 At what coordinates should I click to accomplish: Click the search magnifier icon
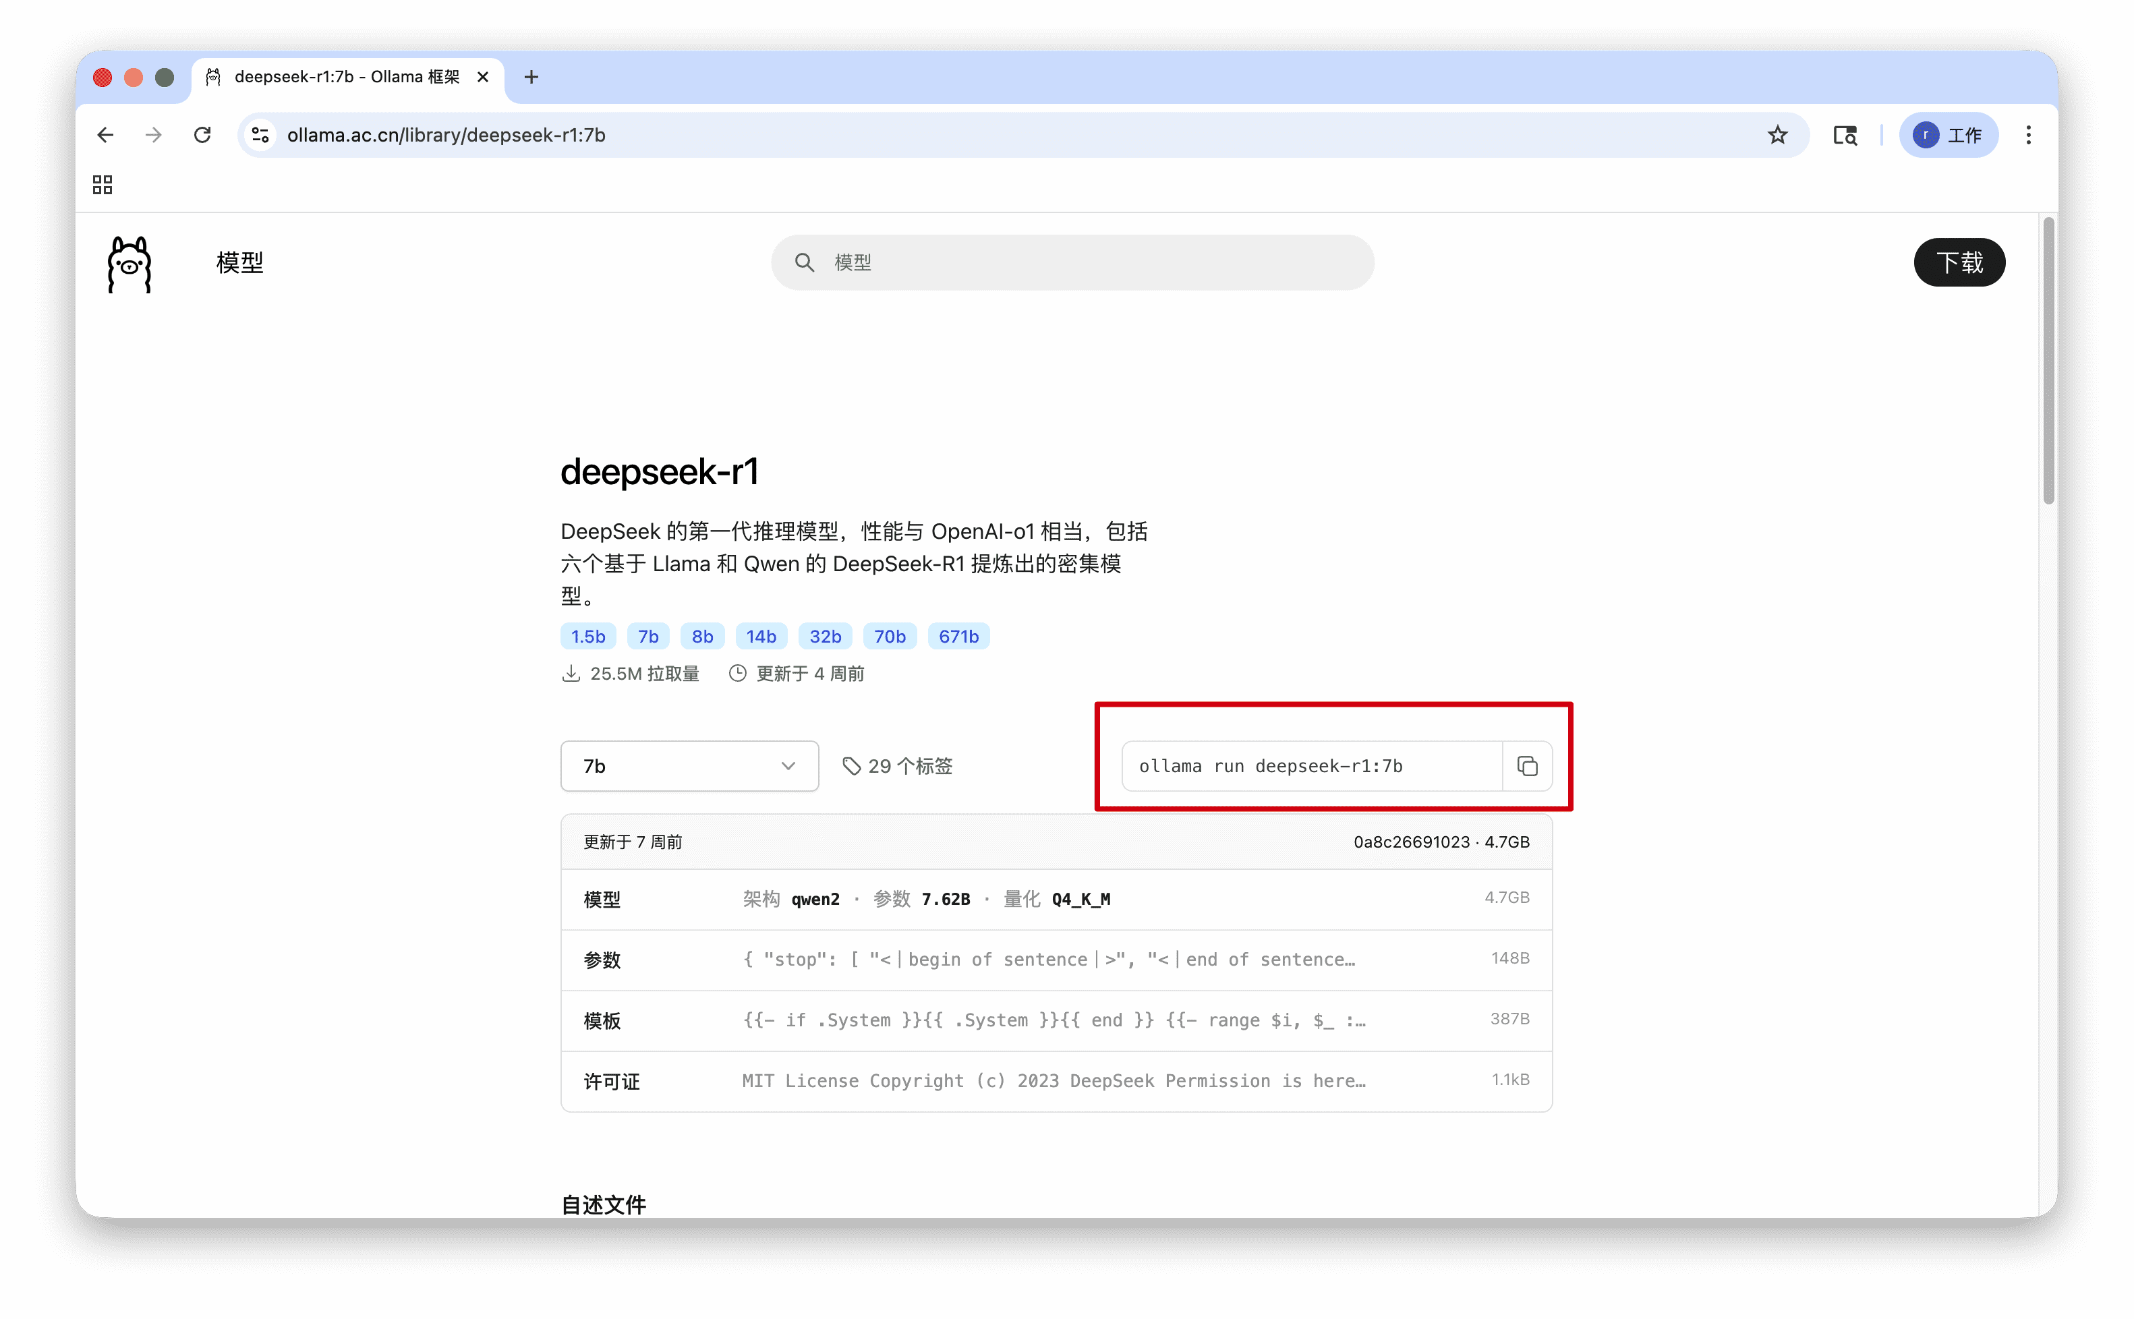coord(803,262)
